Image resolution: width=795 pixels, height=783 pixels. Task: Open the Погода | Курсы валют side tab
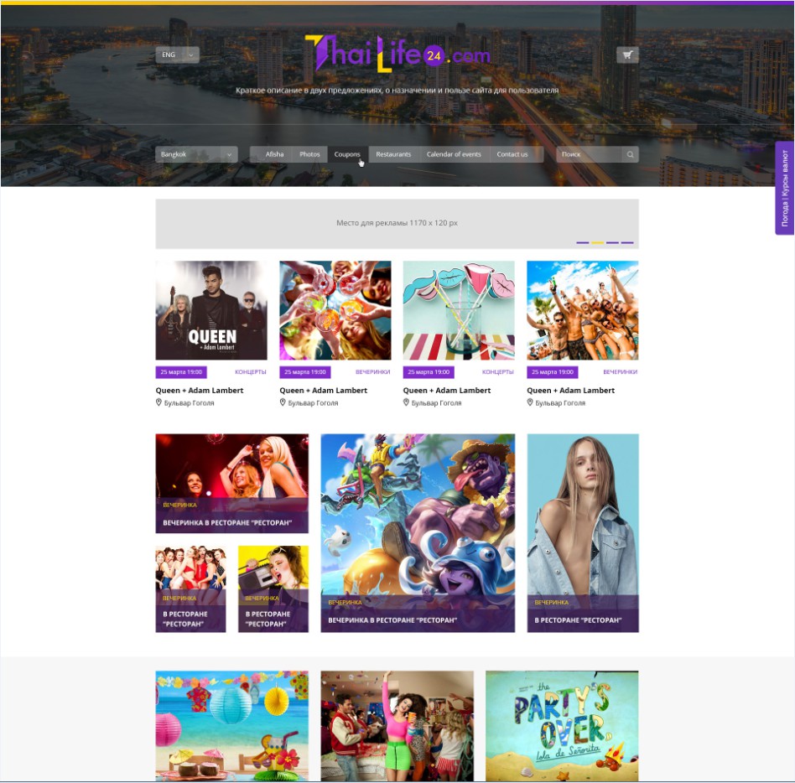tap(784, 188)
